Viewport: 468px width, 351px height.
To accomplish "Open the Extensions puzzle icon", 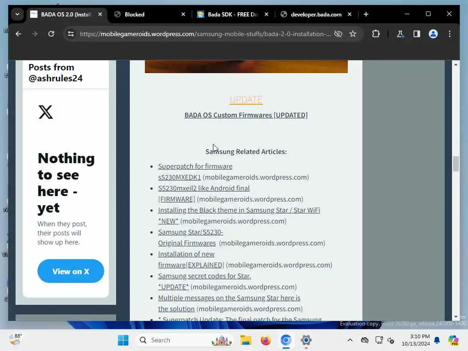I will [376, 34].
